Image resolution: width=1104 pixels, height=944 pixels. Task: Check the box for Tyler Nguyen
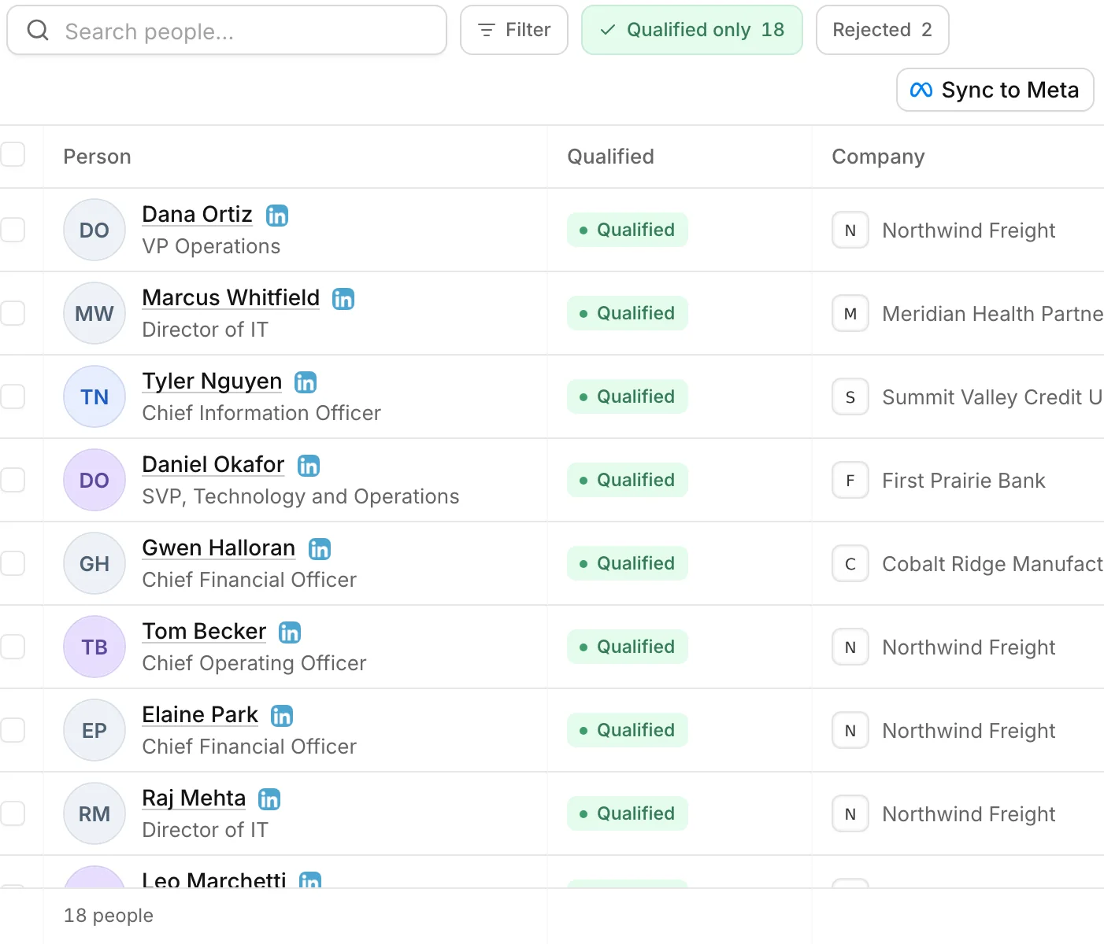tap(12, 396)
